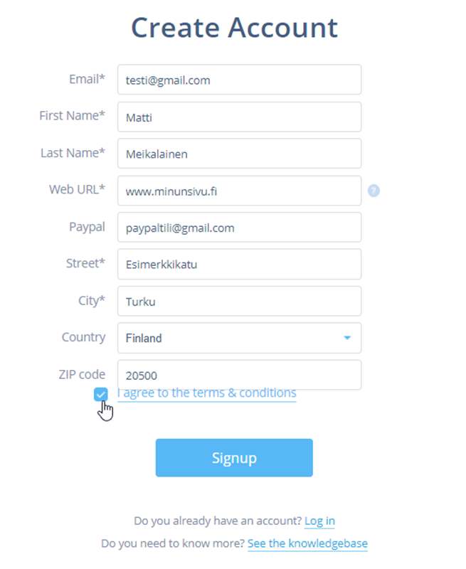Click the Email input field
Image resolution: width=466 pixels, height=569 pixels.
coord(239,80)
